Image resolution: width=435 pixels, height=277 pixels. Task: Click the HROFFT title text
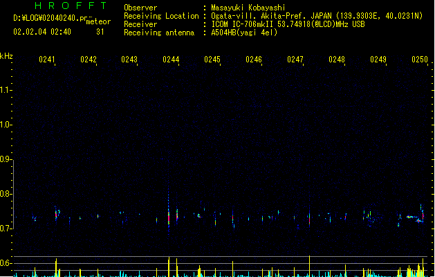click(x=71, y=6)
